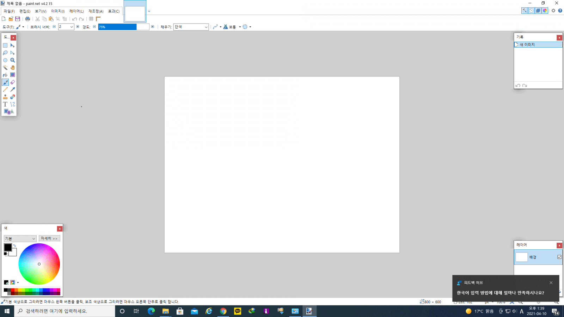Open the brush width dropdown

72,27
